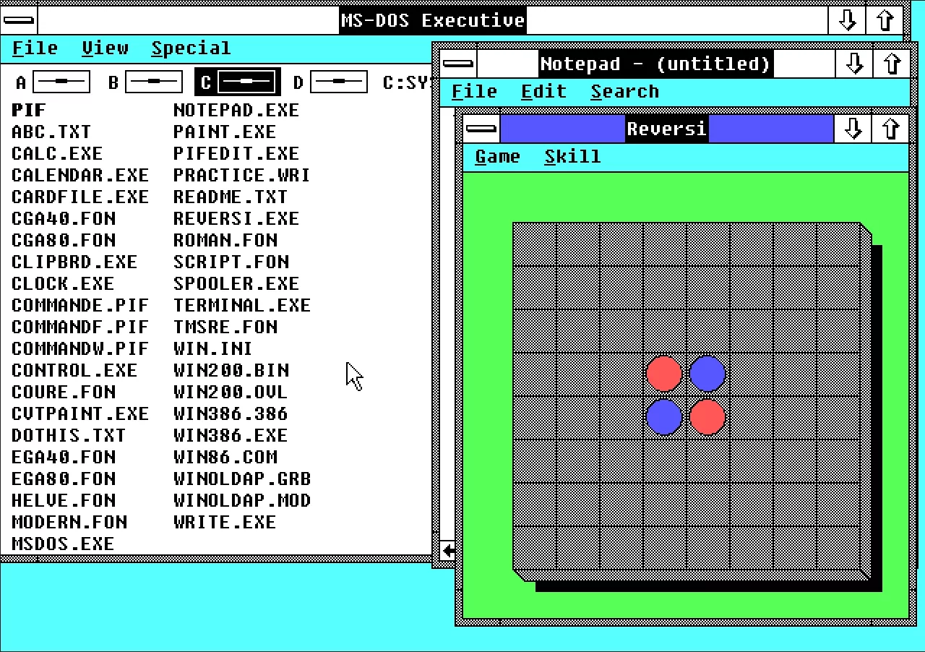Select the PIF directory entry
The height and width of the screenshot is (652, 925).
coord(29,110)
